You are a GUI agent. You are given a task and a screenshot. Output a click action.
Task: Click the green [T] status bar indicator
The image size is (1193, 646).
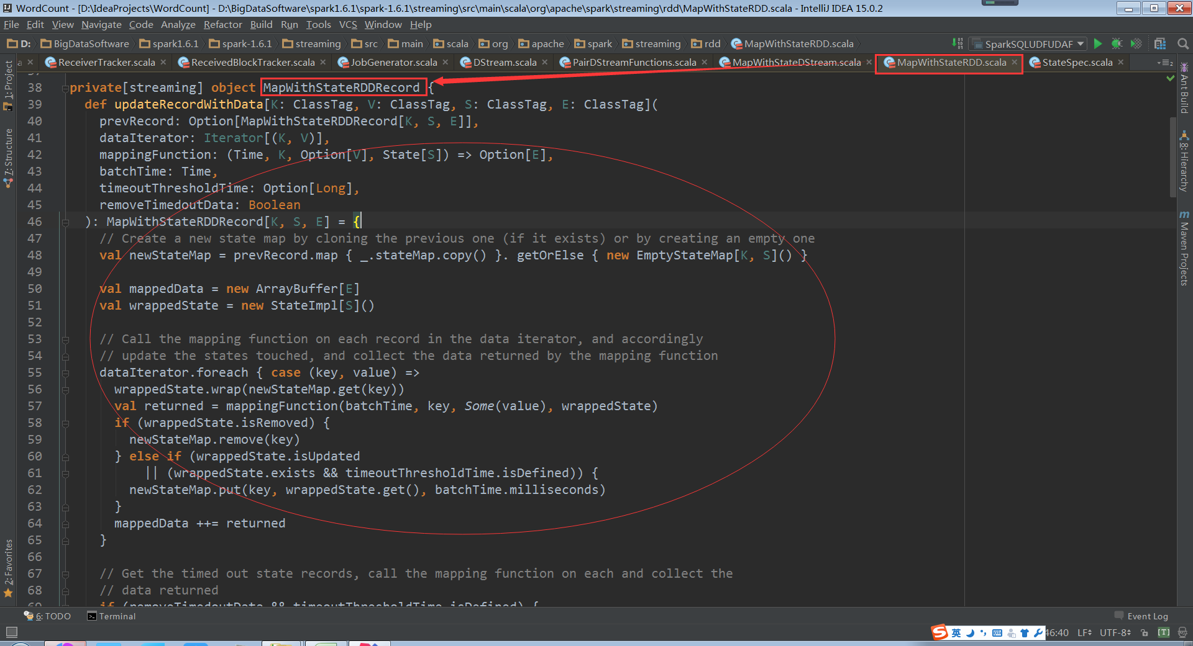pyautogui.click(x=1164, y=632)
